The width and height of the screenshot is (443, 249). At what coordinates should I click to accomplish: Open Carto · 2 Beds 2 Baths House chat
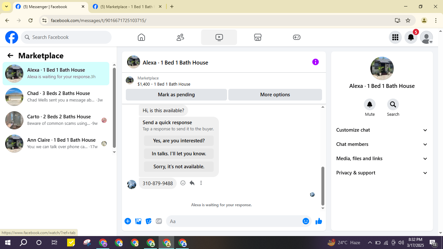[56, 120]
